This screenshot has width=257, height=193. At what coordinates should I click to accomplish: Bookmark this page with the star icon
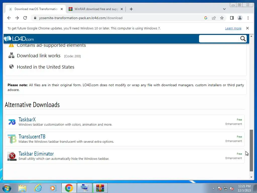(222, 18)
